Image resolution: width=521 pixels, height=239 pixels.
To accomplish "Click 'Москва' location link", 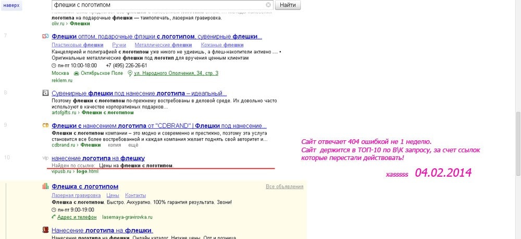I will click(60, 73).
